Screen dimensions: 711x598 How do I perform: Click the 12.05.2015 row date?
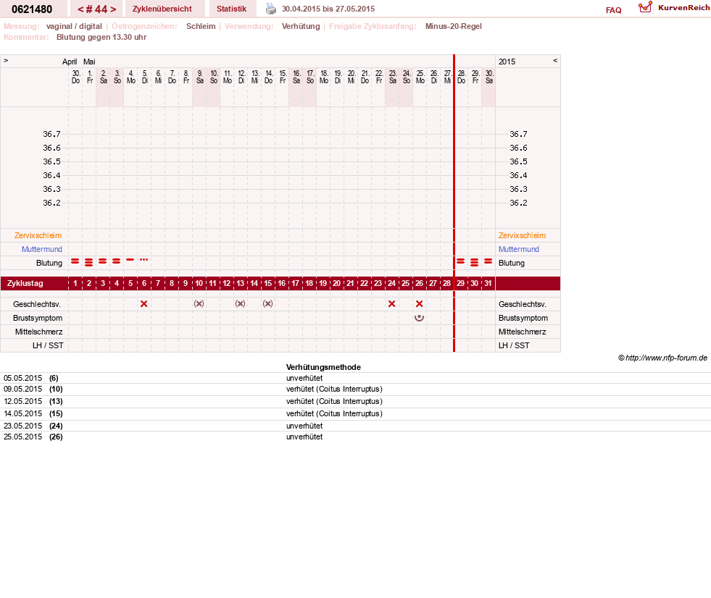click(x=22, y=401)
